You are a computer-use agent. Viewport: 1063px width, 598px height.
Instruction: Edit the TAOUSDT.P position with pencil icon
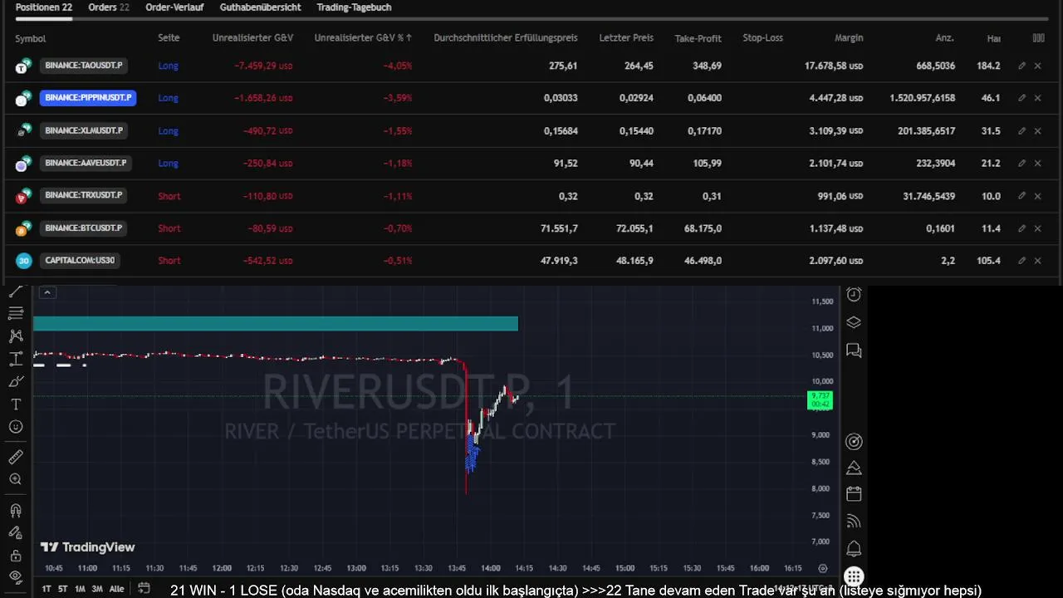1022,66
